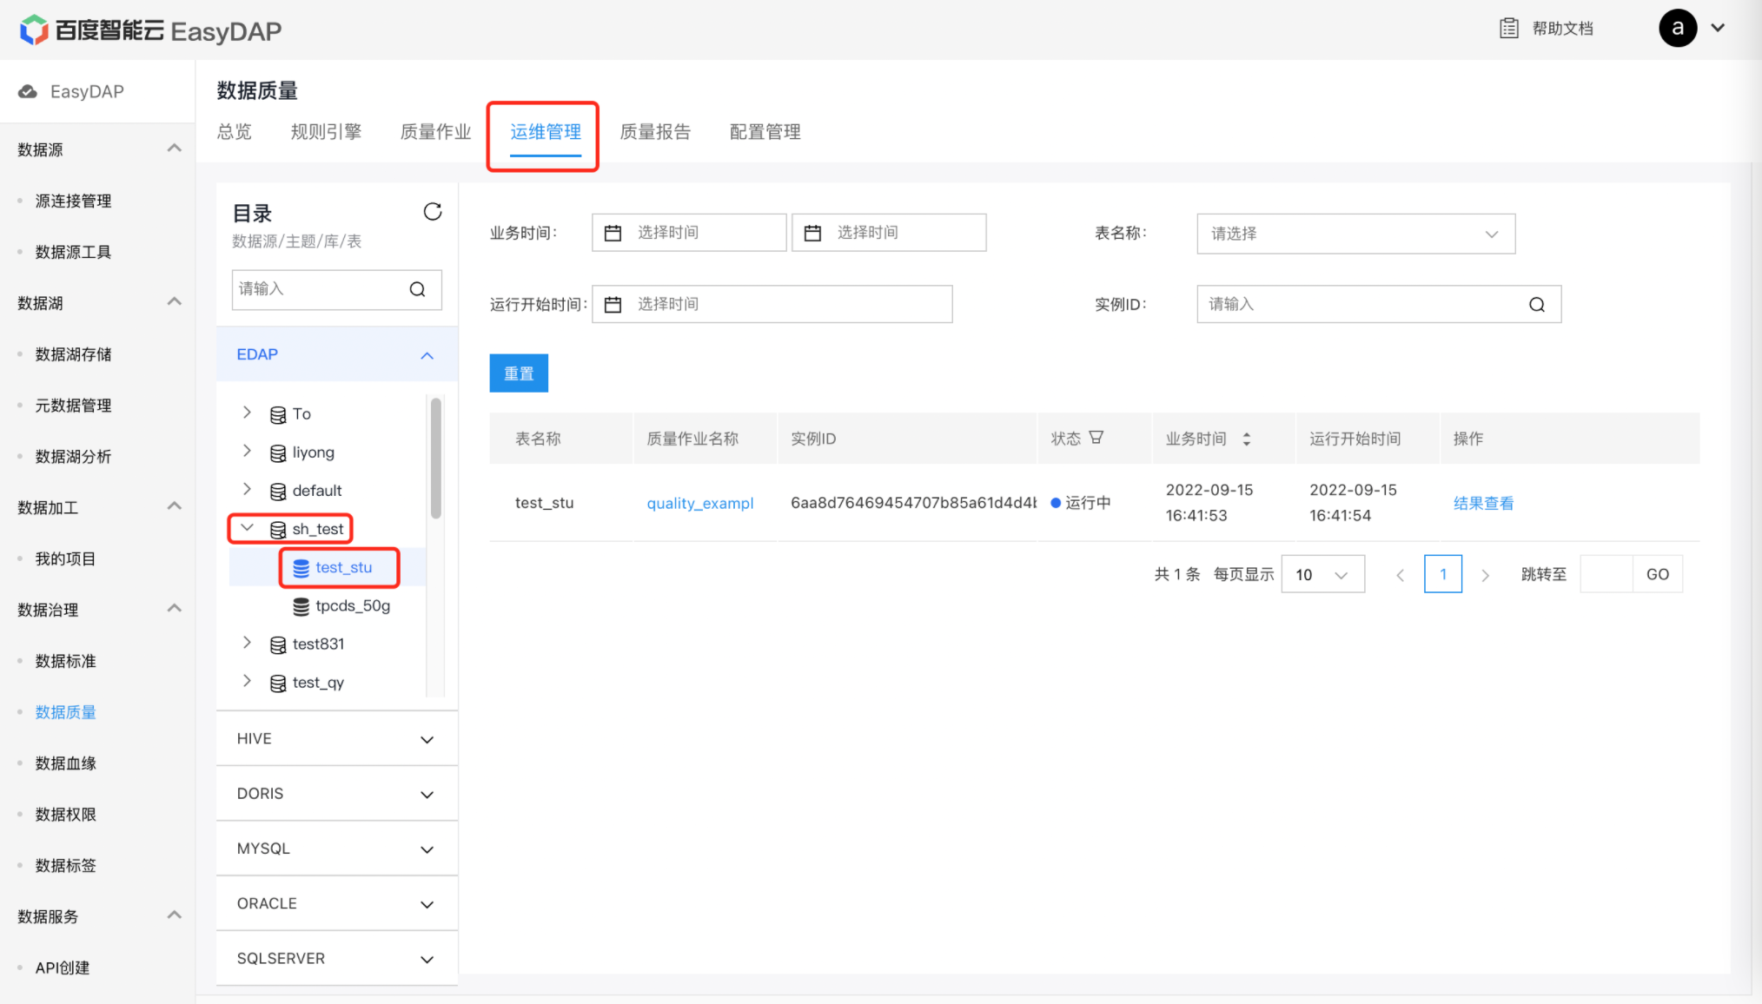
Task: Open 源连接管理 in the sidebar
Action: click(73, 201)
